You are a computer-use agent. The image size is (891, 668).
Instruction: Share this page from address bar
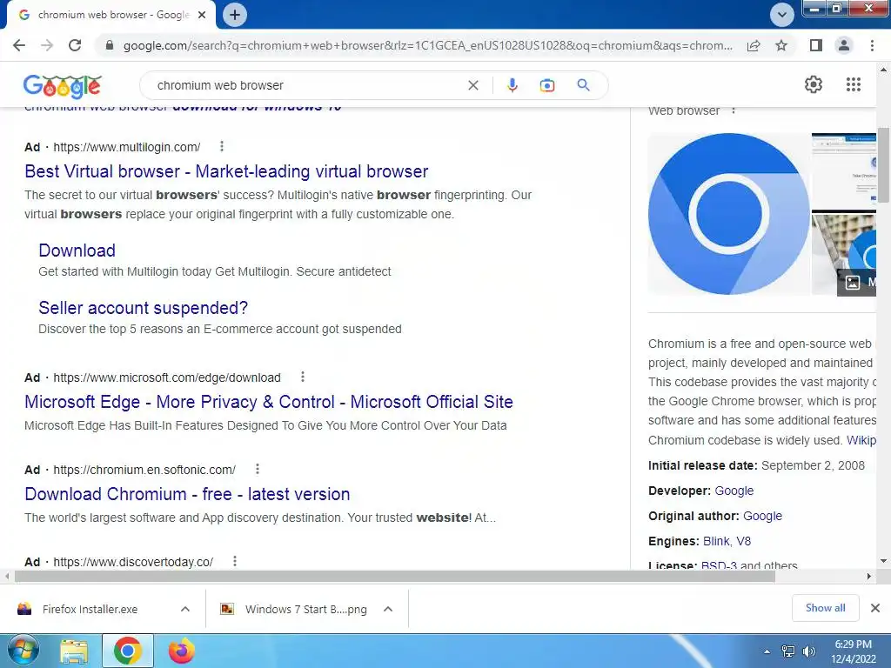pyautogui.click(x=754, y=45)
